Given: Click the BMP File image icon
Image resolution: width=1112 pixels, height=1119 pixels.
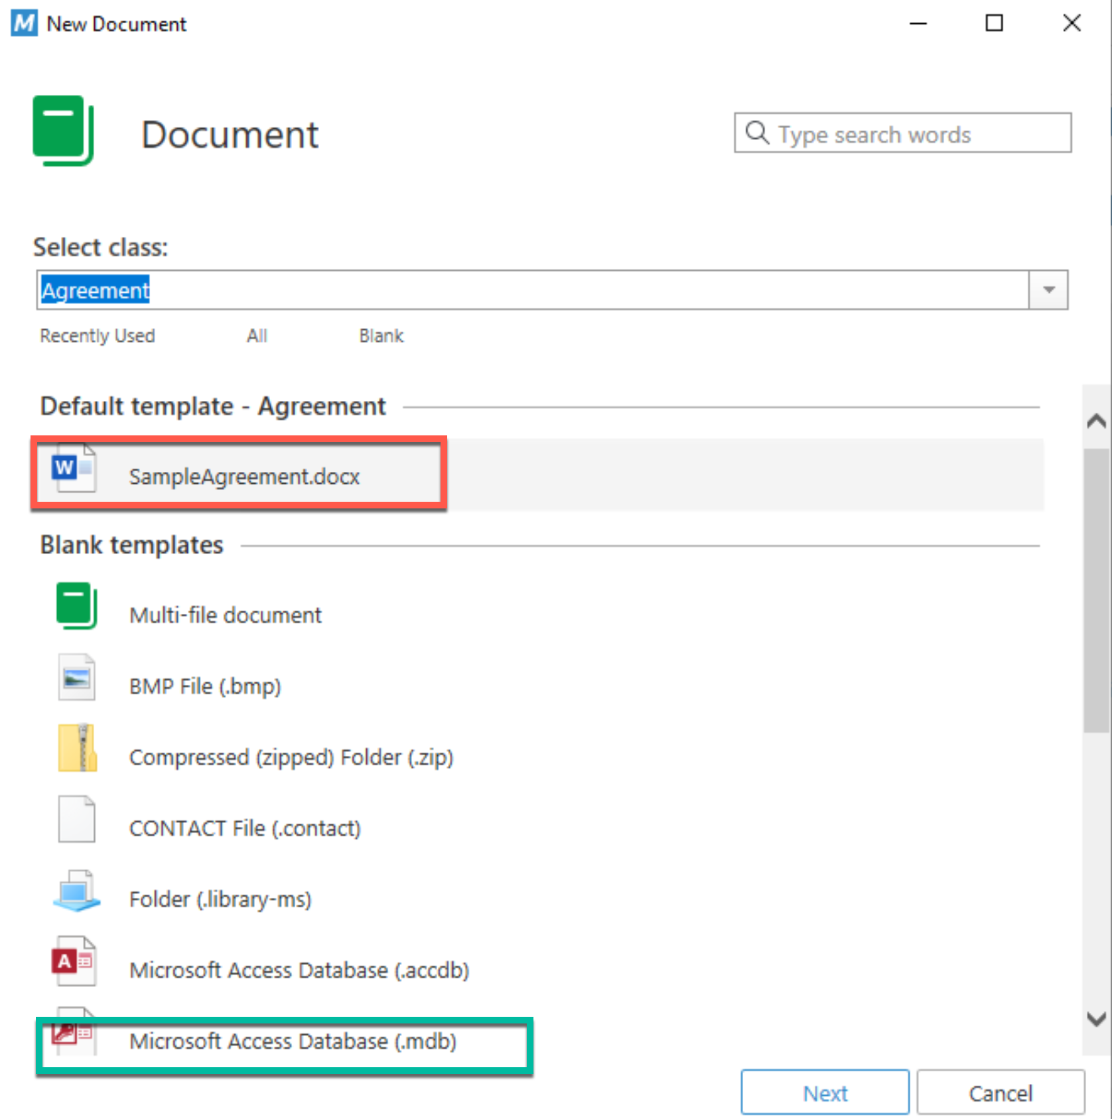Looking at the screenshot, I should pos(76,678).
